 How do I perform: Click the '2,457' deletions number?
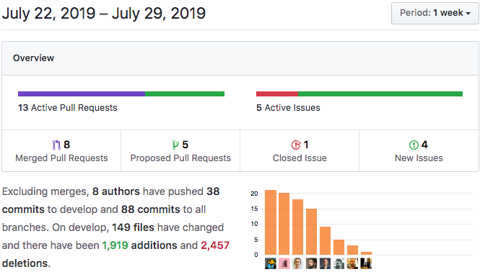click(x=215, y=245)
